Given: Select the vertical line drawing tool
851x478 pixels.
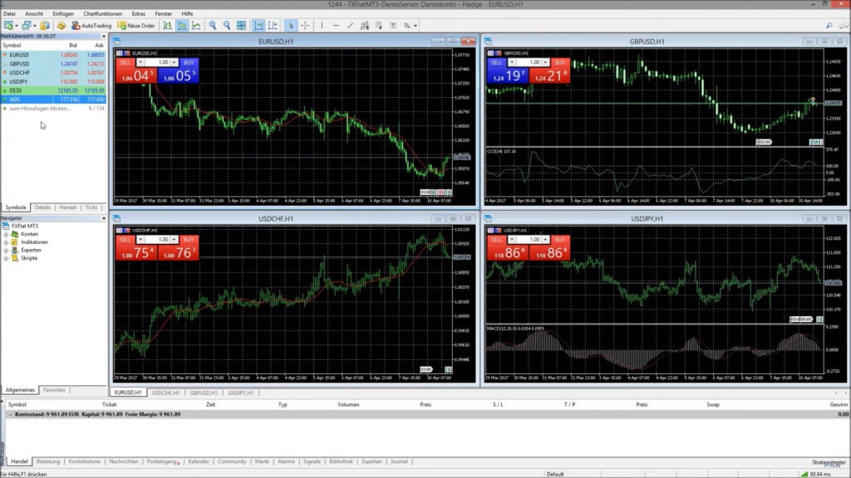Looking at the screenshot, I should (x=322, y=26).
